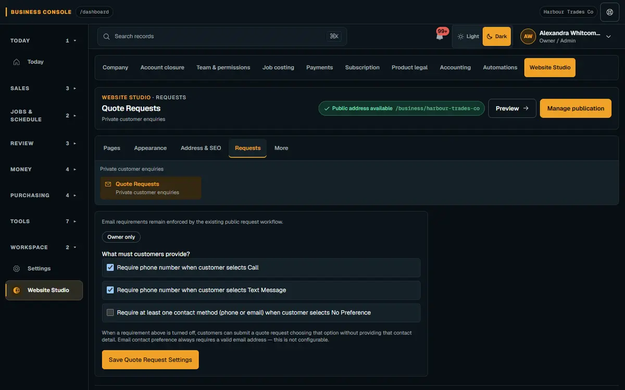
Task: Click the AW user avatar
Action: pyautogui.click(x=528, y=36)
